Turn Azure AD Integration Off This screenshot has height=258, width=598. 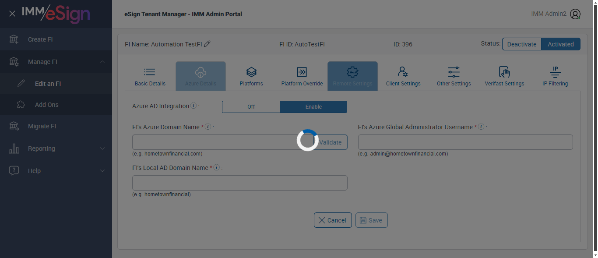[x=251, y=107]
